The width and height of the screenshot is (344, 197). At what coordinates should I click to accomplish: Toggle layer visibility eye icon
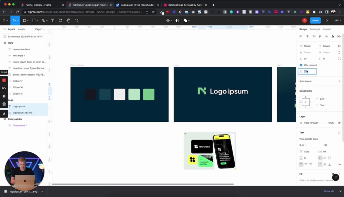(x=339, y=123)
